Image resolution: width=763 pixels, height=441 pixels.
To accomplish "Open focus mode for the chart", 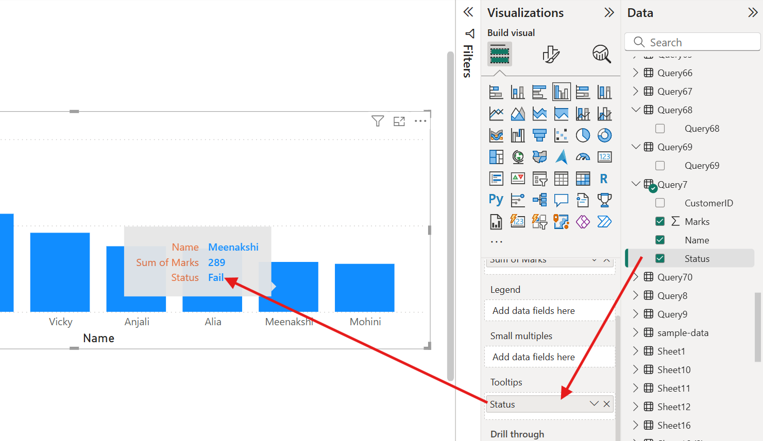I will pos(399,121).
